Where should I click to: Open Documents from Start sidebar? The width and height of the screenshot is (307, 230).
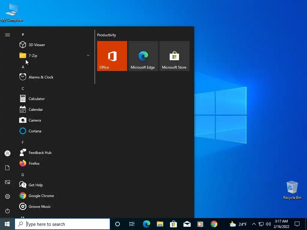(7, 168)
